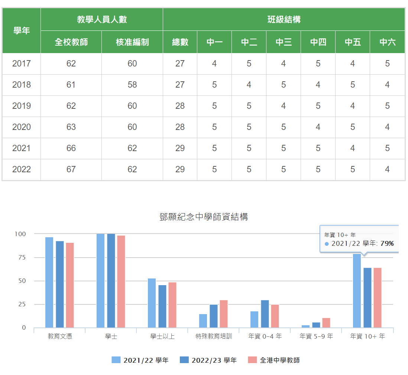
Task: Click 總數 value 29 in 2022 row
Action: tap(180, 170)
